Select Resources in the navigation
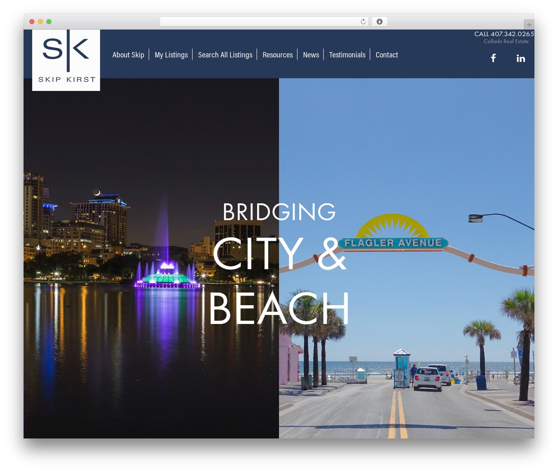 tap(278, 55)
